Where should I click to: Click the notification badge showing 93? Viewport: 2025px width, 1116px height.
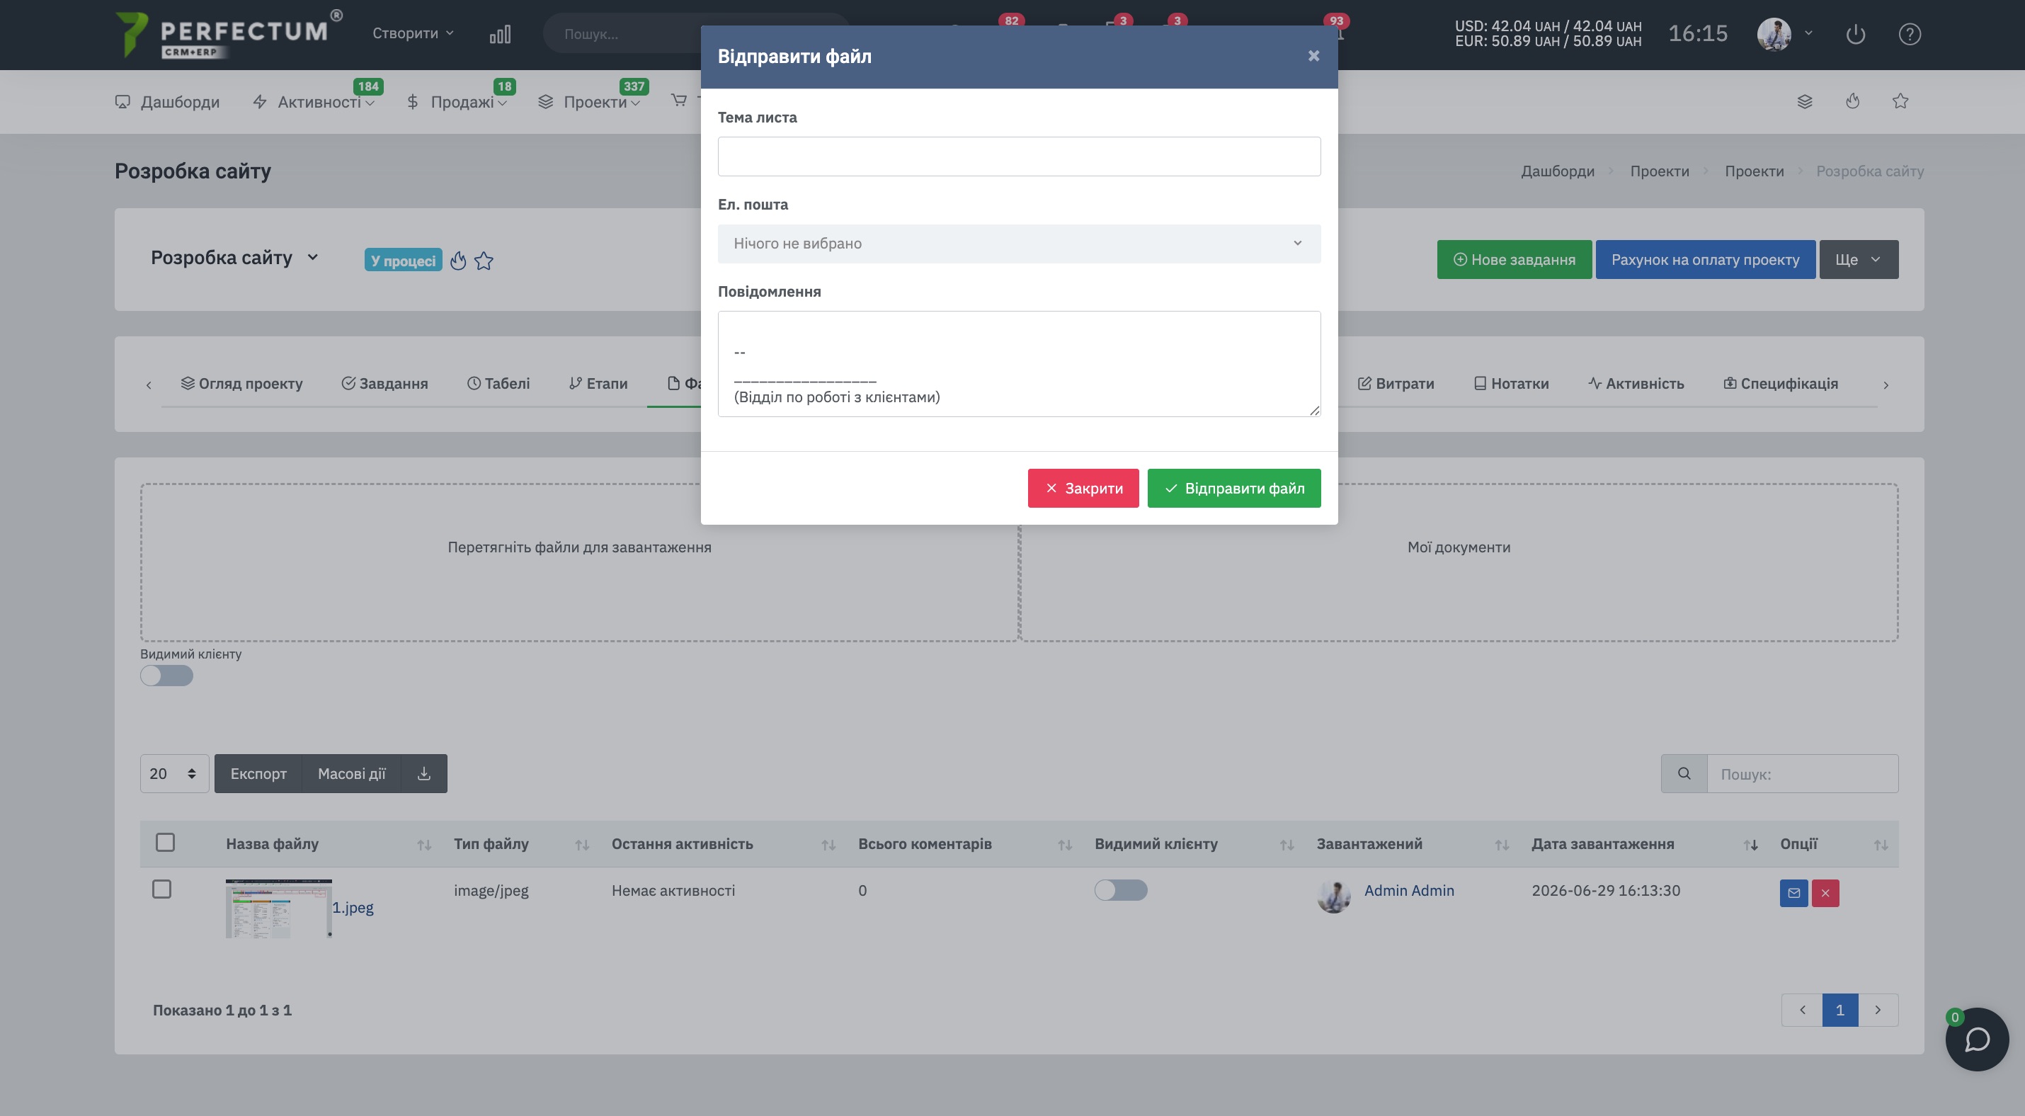click(x=1336, y=21)
